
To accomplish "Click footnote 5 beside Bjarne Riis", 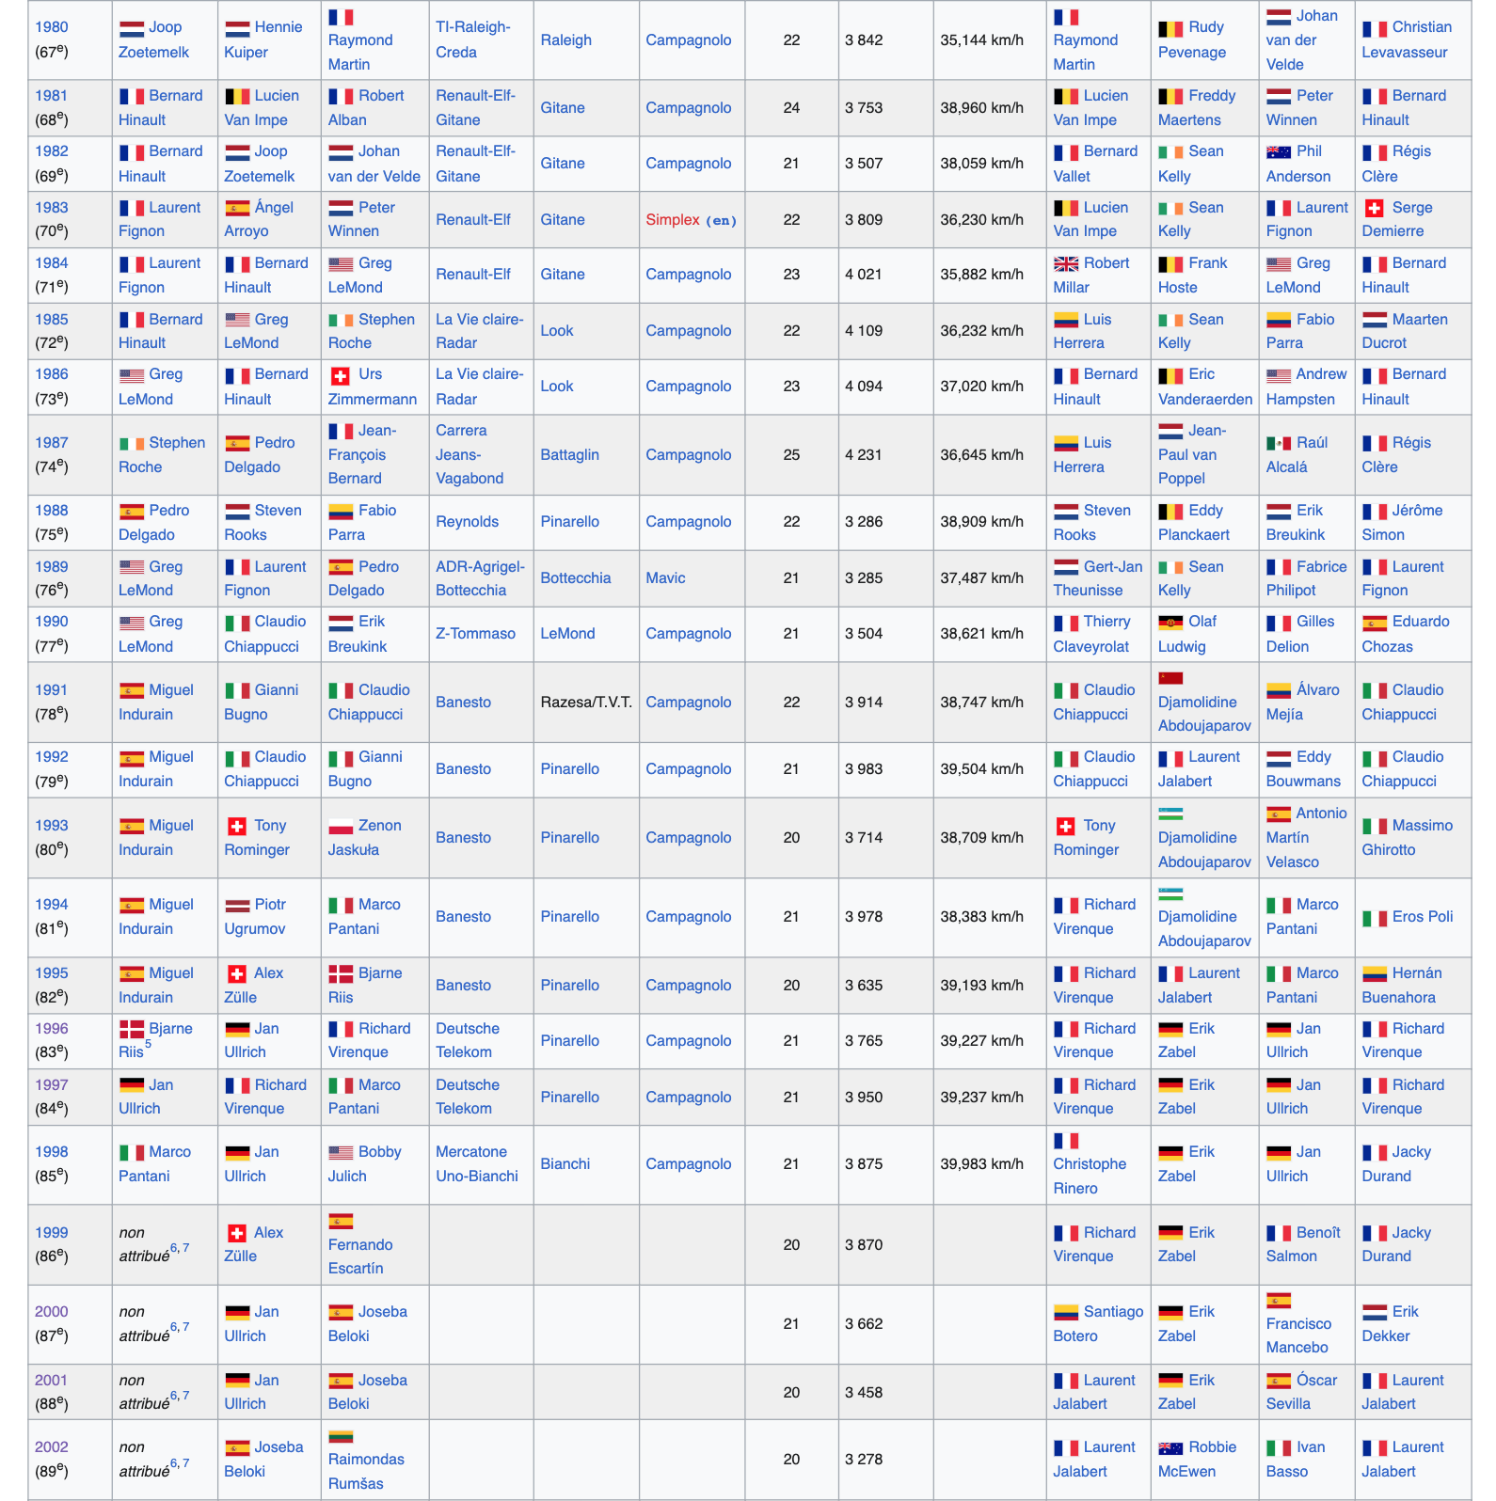I will (x=148, y=1044).
